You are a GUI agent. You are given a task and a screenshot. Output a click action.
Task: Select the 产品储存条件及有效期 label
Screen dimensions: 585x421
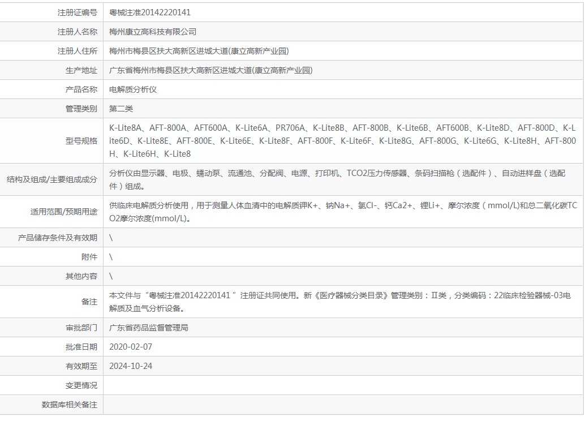[x=58, y=238]
